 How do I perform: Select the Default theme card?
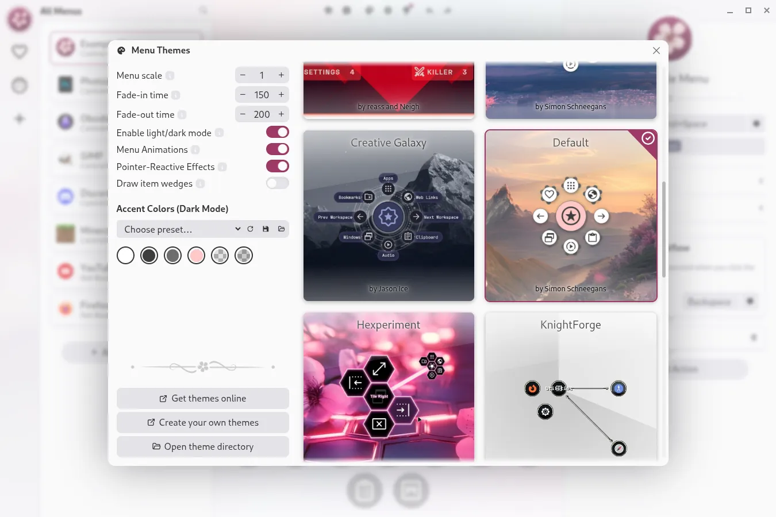tap(571, 215)
